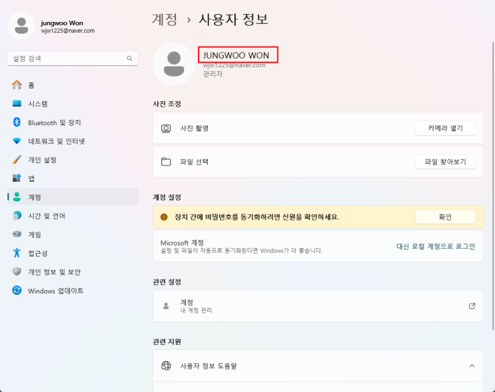Viewport: 495px width, 392px height.
Task: Click the Microsoft 계정 heading text
Action: (x=182, y=243)
